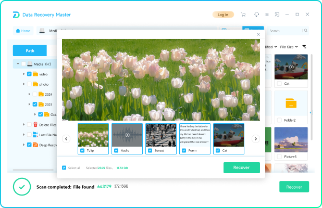Switch to the Path tab
The image size is (322, 208).
point(30,50)
